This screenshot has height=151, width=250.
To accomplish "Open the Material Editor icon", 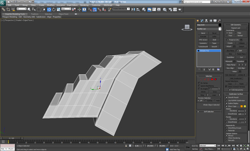I will tap(165, 9).
